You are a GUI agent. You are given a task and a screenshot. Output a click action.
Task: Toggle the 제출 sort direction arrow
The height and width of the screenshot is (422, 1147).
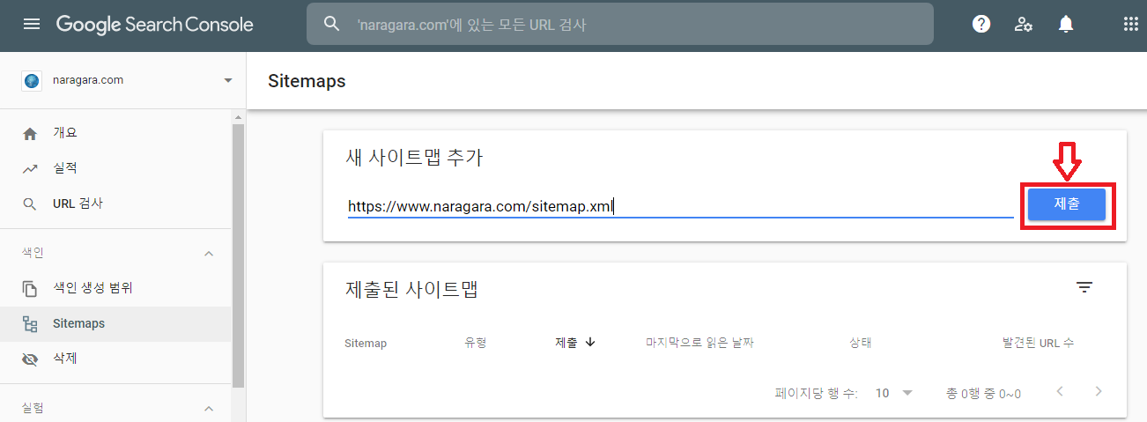(590, 343)
